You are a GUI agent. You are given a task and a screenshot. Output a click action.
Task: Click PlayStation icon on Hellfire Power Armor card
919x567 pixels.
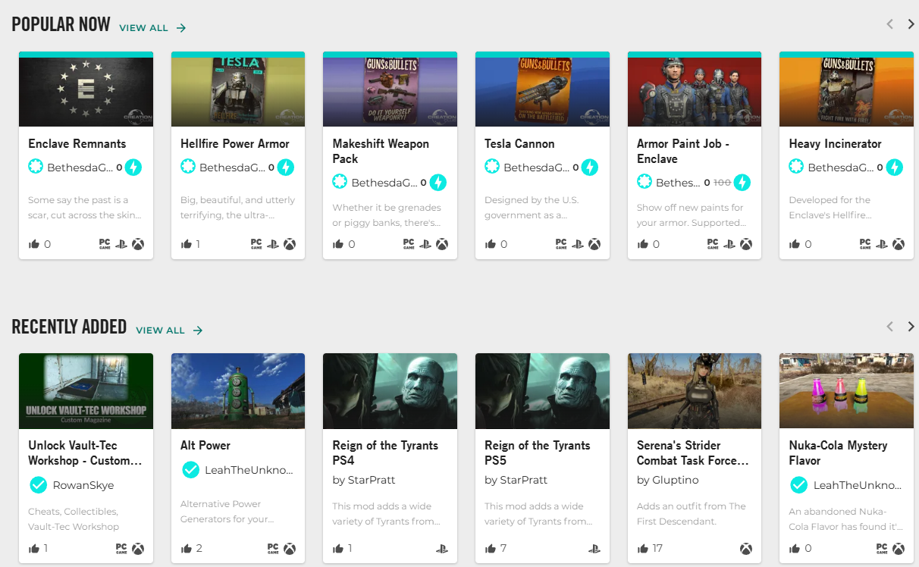273,244
